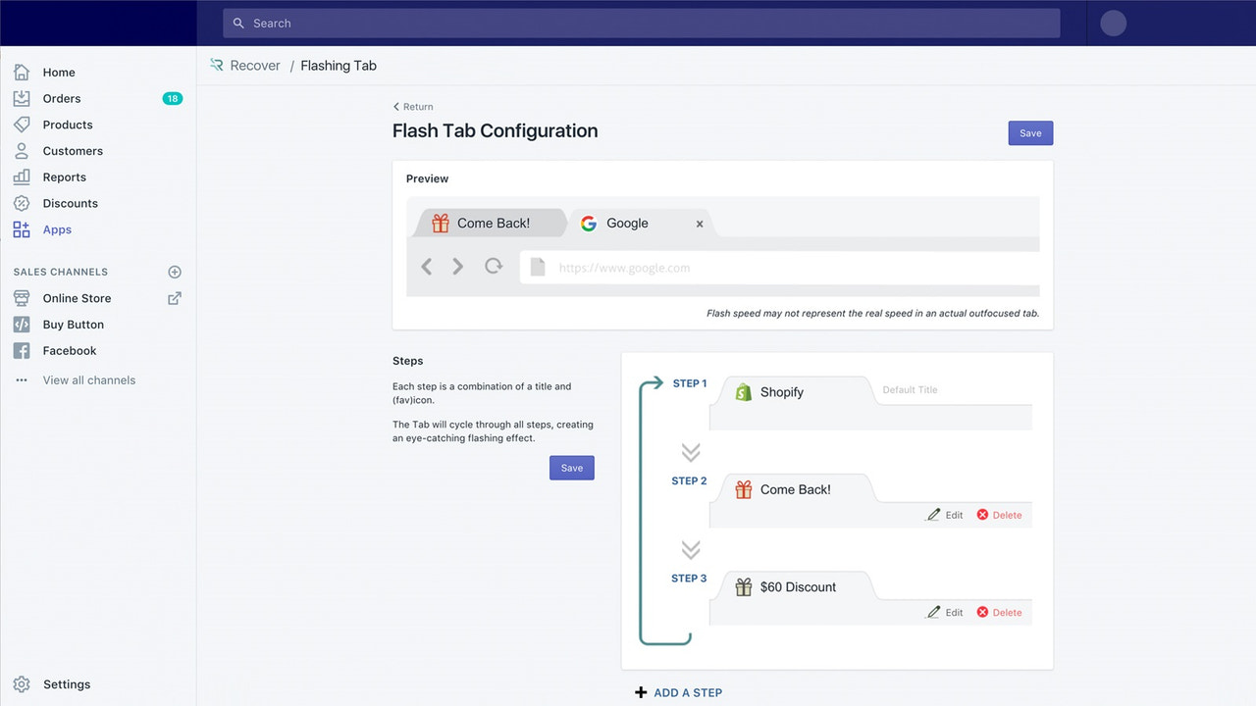Click View all channels
The width and height of the screenshot is (1256, 706).
[x=88, y=379]
